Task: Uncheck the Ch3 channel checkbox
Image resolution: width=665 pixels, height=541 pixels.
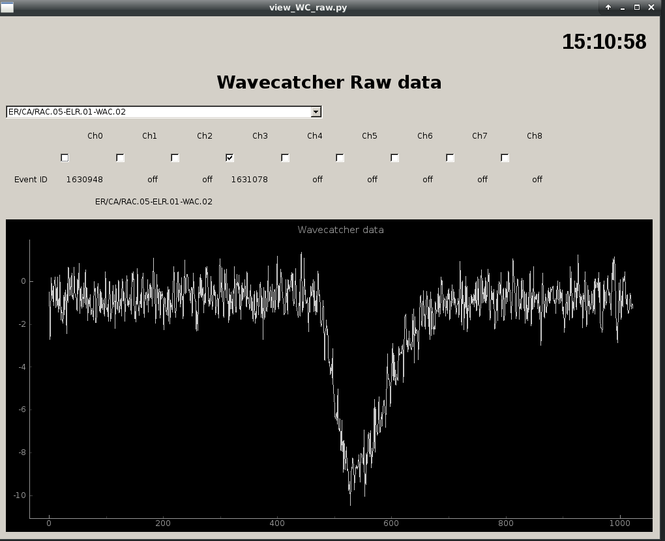Action: tap(229, 158)
